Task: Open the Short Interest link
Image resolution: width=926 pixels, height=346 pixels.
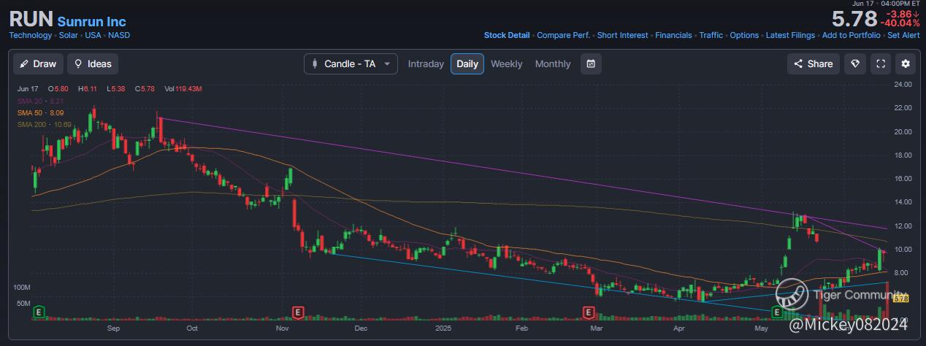Action: coord(622,35)
